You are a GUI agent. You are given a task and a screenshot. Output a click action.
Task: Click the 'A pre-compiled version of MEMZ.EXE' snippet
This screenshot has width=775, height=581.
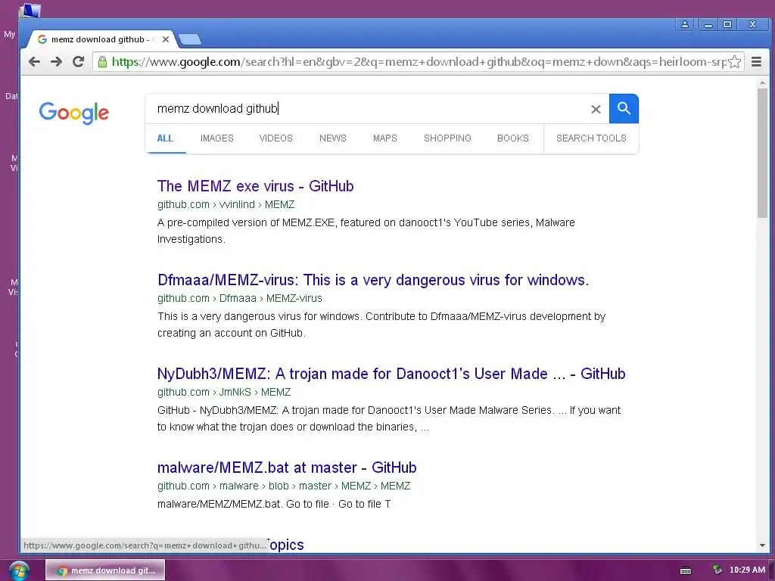(x=366, y=231)
